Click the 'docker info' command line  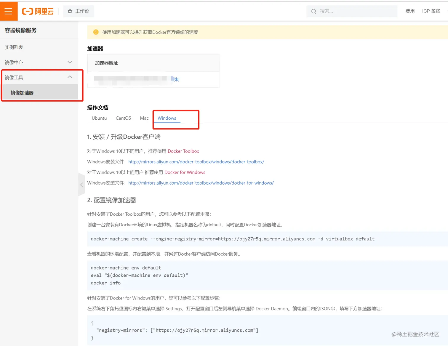click(106, 283)
